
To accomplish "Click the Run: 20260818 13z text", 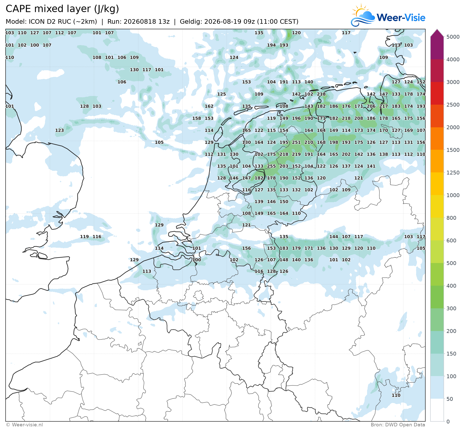I will point(138,22).
